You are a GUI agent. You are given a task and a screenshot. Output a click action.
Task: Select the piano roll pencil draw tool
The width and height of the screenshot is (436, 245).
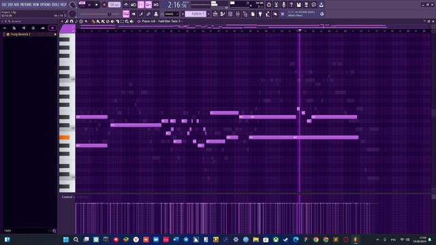pyautogui.click(x=93, y=21)
